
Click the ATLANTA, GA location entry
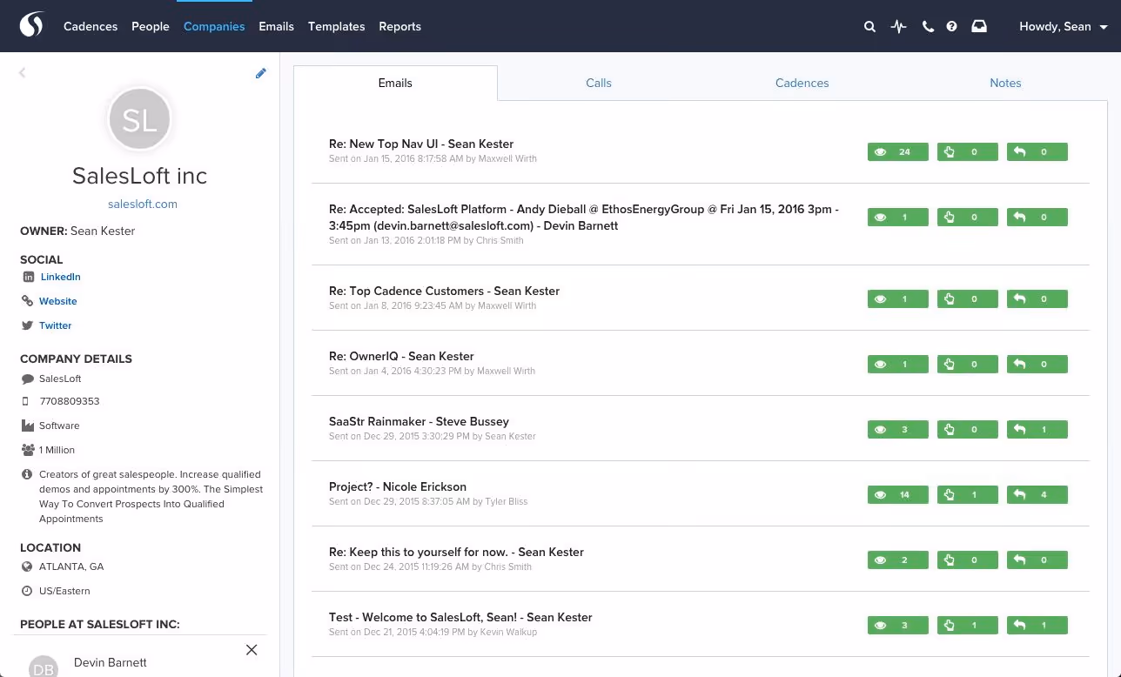pyautogui.click(x=71, y=567)
